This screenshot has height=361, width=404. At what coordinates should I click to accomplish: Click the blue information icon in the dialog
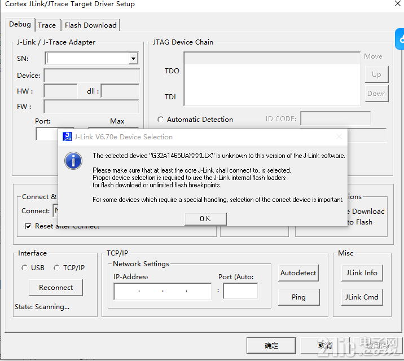(73, 161)
